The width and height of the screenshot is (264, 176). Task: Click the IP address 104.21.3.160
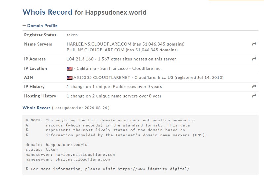pos(80,59)
